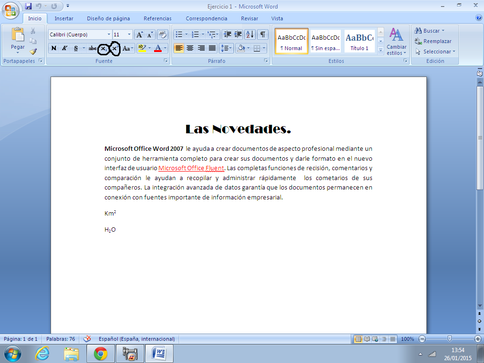Justify the paragraph alignment
The width and height of the screenshot is (484, 363).
212,49
